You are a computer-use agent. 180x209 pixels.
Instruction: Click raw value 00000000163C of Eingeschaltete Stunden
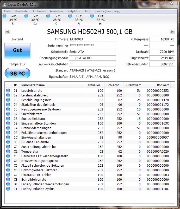coord(158,123)
